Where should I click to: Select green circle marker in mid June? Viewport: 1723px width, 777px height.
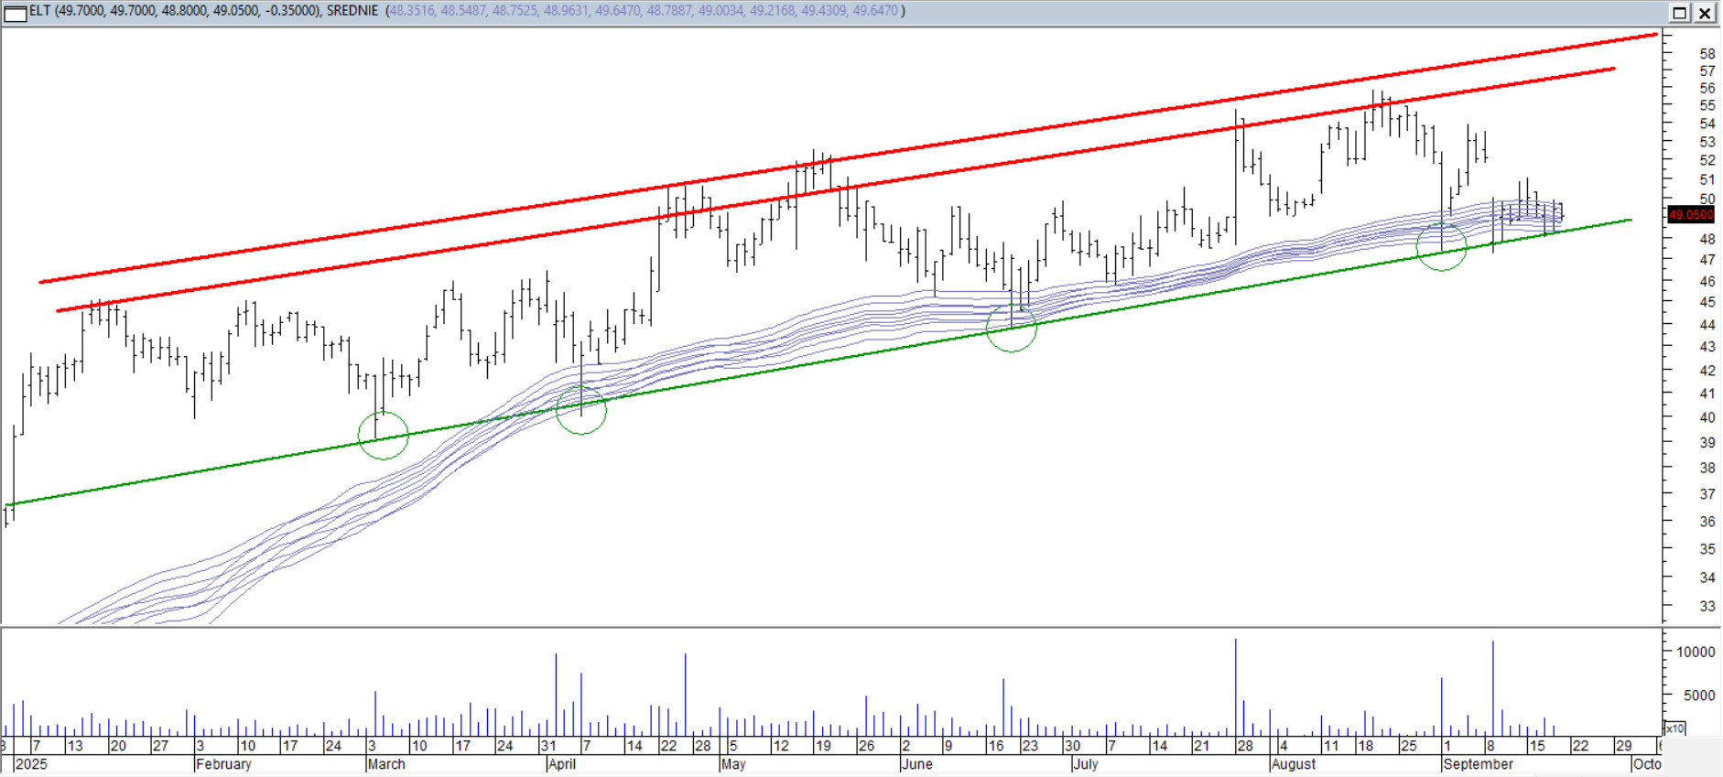1012,328
